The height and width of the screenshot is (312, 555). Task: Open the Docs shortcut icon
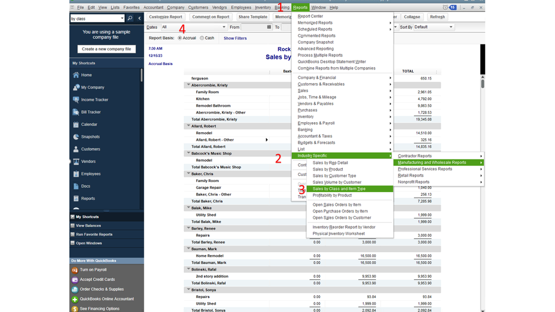click(76, 186)
